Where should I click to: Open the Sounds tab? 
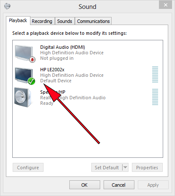point(65,21)
